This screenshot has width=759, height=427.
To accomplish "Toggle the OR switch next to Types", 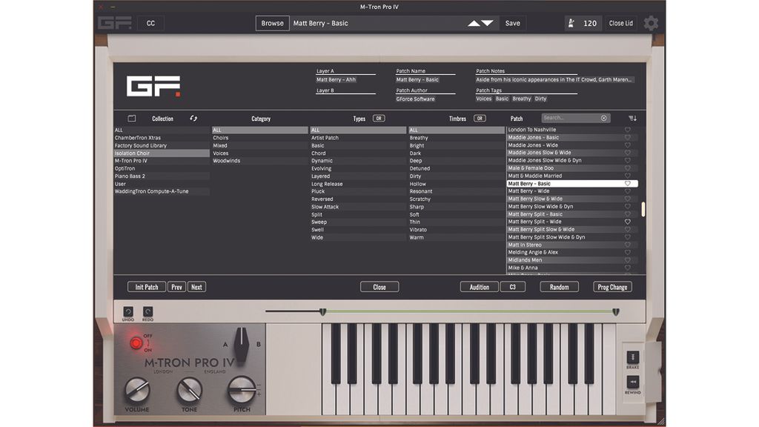I will (x=378, y=118).
